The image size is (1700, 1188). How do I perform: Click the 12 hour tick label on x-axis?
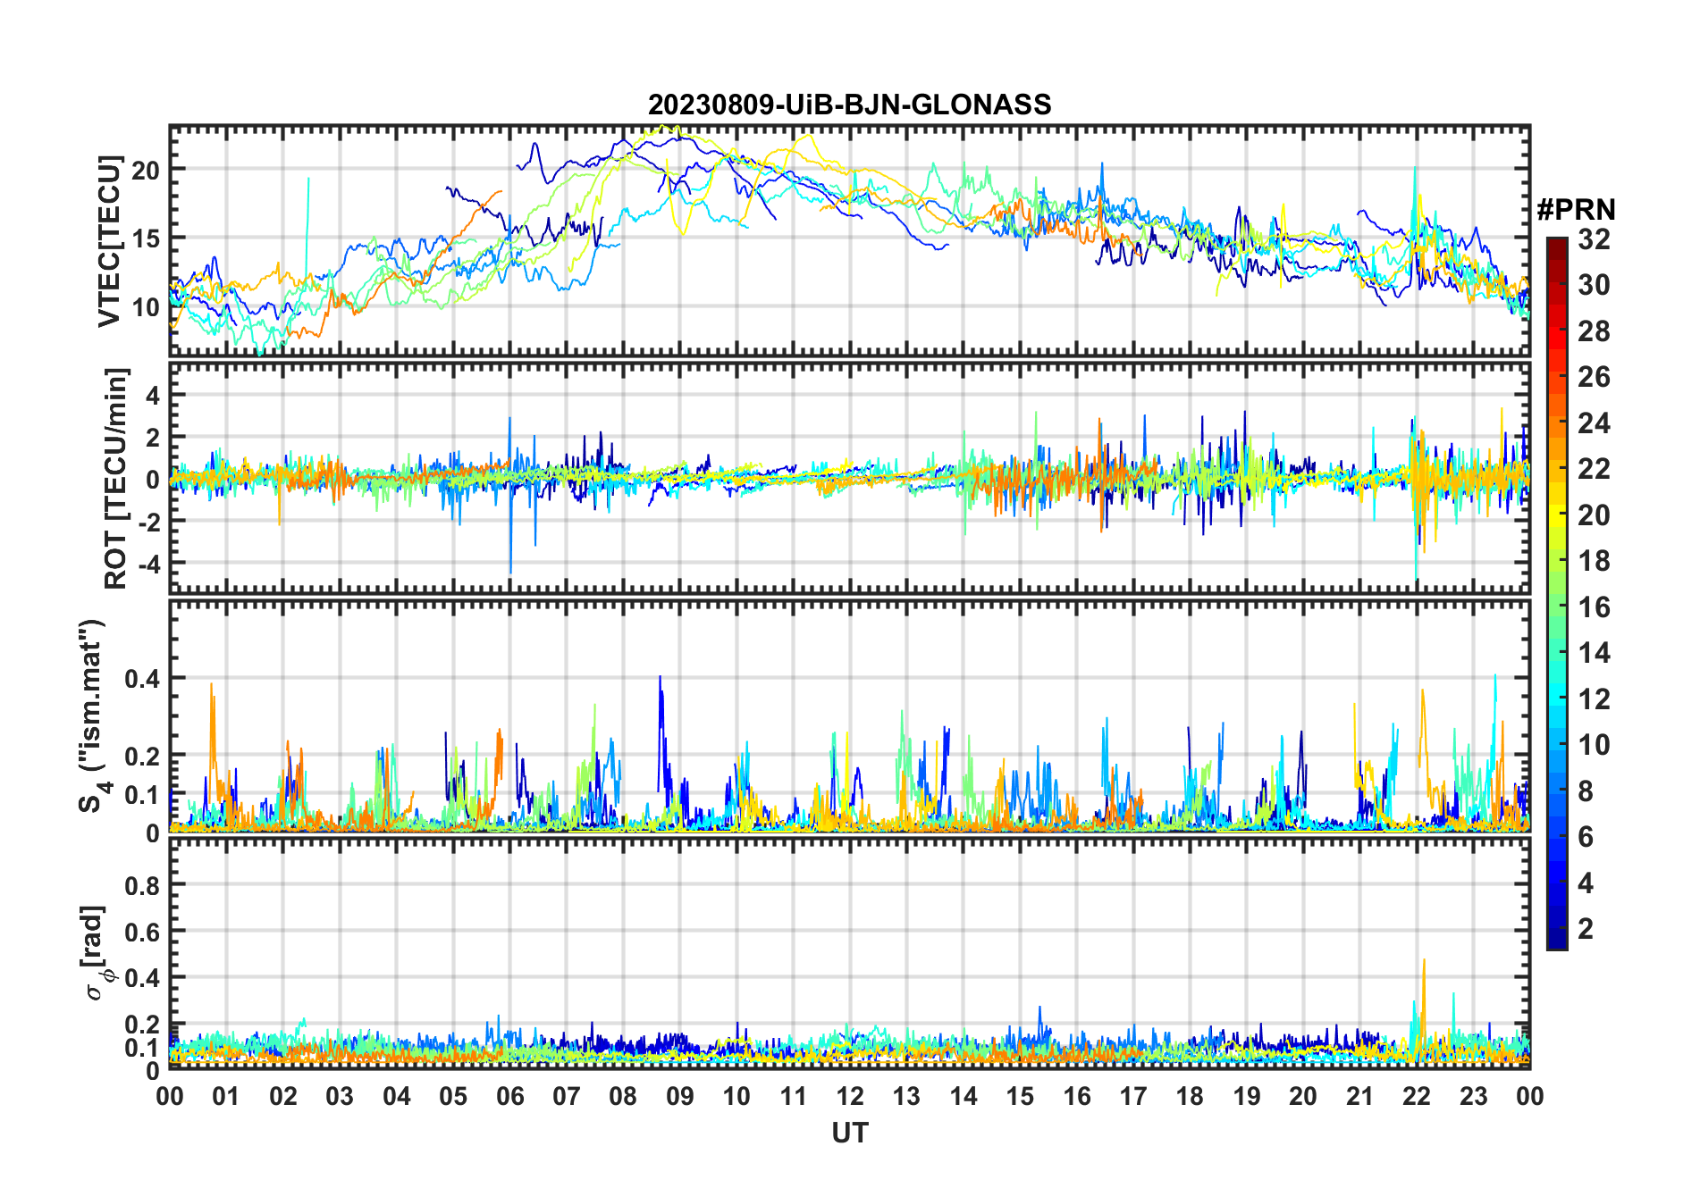pos(850,1096)
